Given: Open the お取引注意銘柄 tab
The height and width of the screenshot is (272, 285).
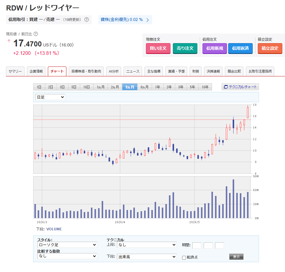Looking at the screenshot, I should point(260,71).
